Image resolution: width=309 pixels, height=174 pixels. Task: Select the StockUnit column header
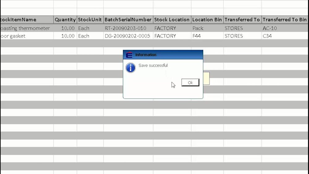point(90,20)
